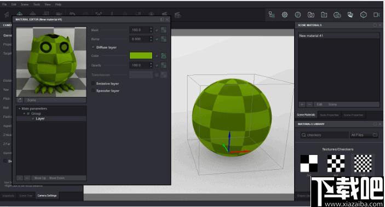Click the 3D cube toolbar icon
Image resolution: width=385 pixels, height=207 pixels.
click(364, 15)
